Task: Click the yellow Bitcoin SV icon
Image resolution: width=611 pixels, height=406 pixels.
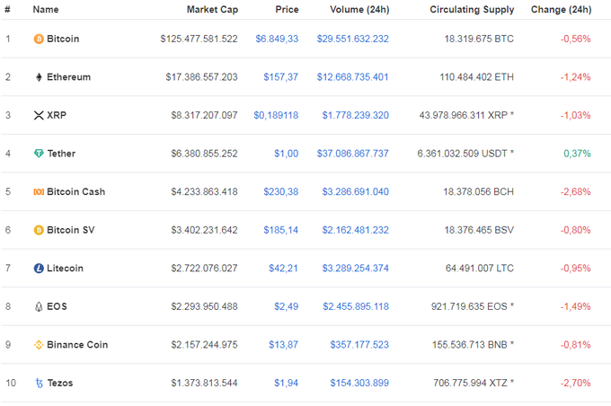Action: pos(39,230)
